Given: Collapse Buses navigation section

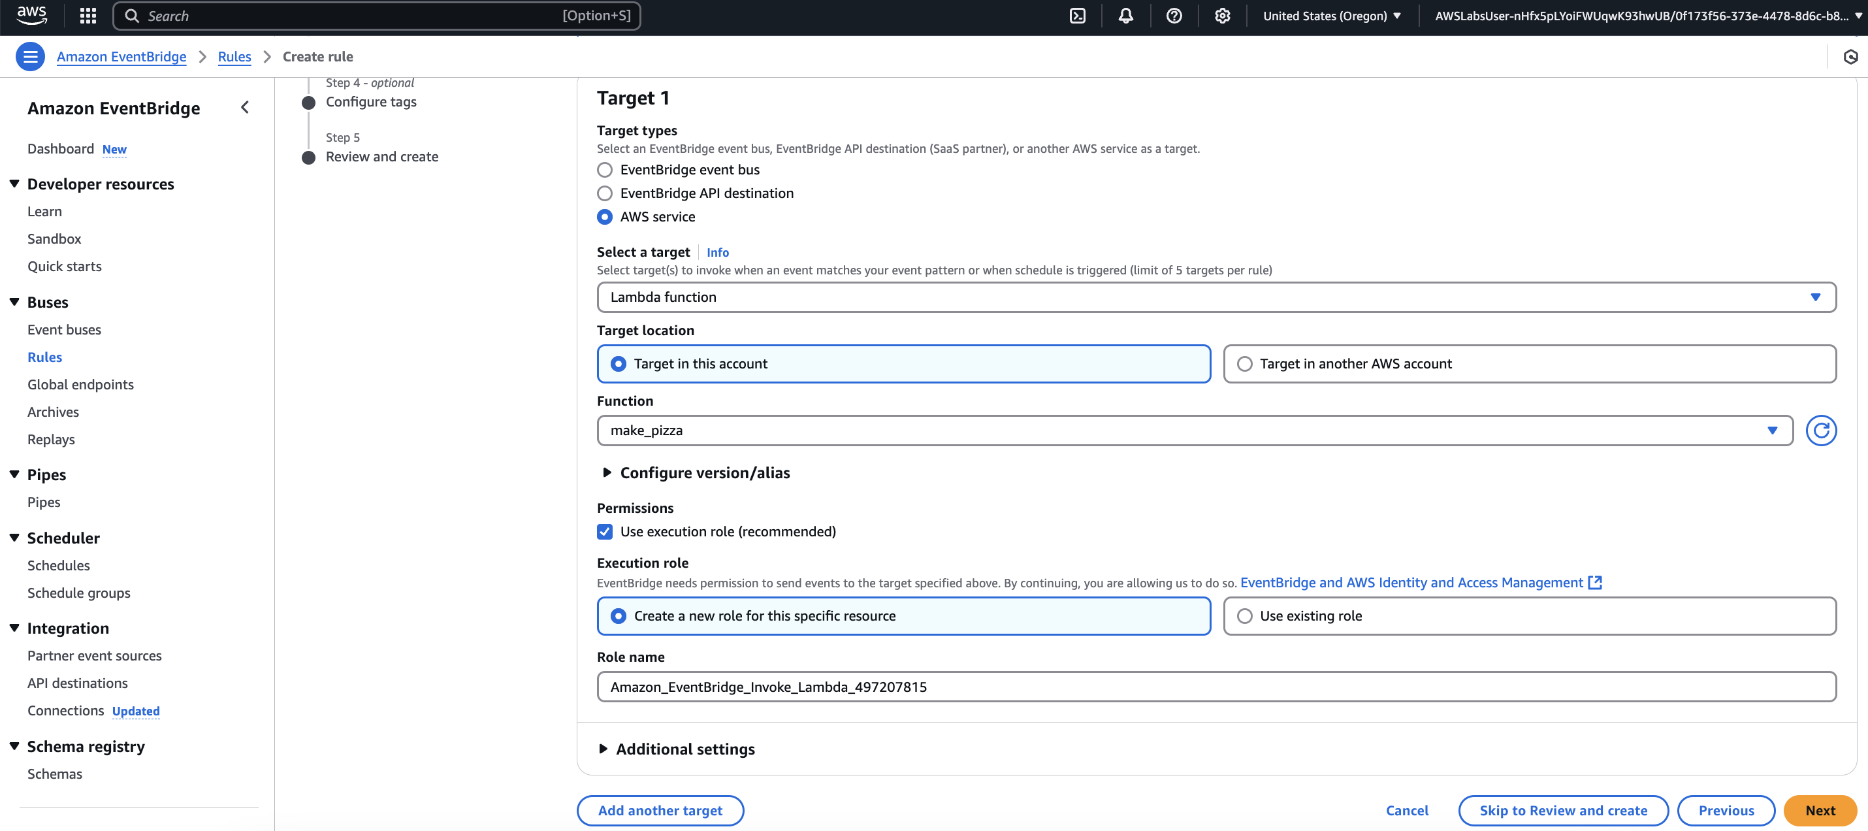Looking at the screenshot, I should (x=14, y=302).
